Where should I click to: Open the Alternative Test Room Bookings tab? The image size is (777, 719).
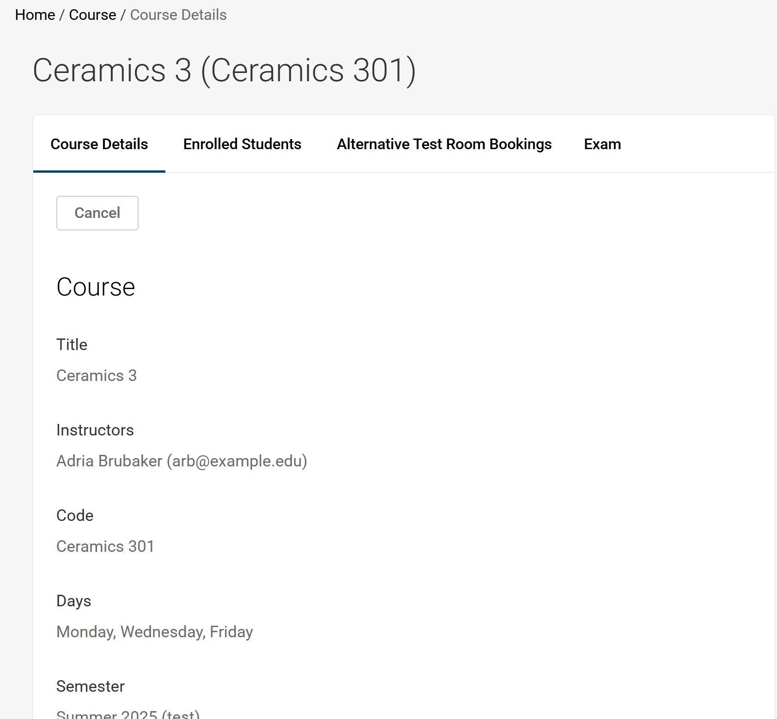pos(444,144)
